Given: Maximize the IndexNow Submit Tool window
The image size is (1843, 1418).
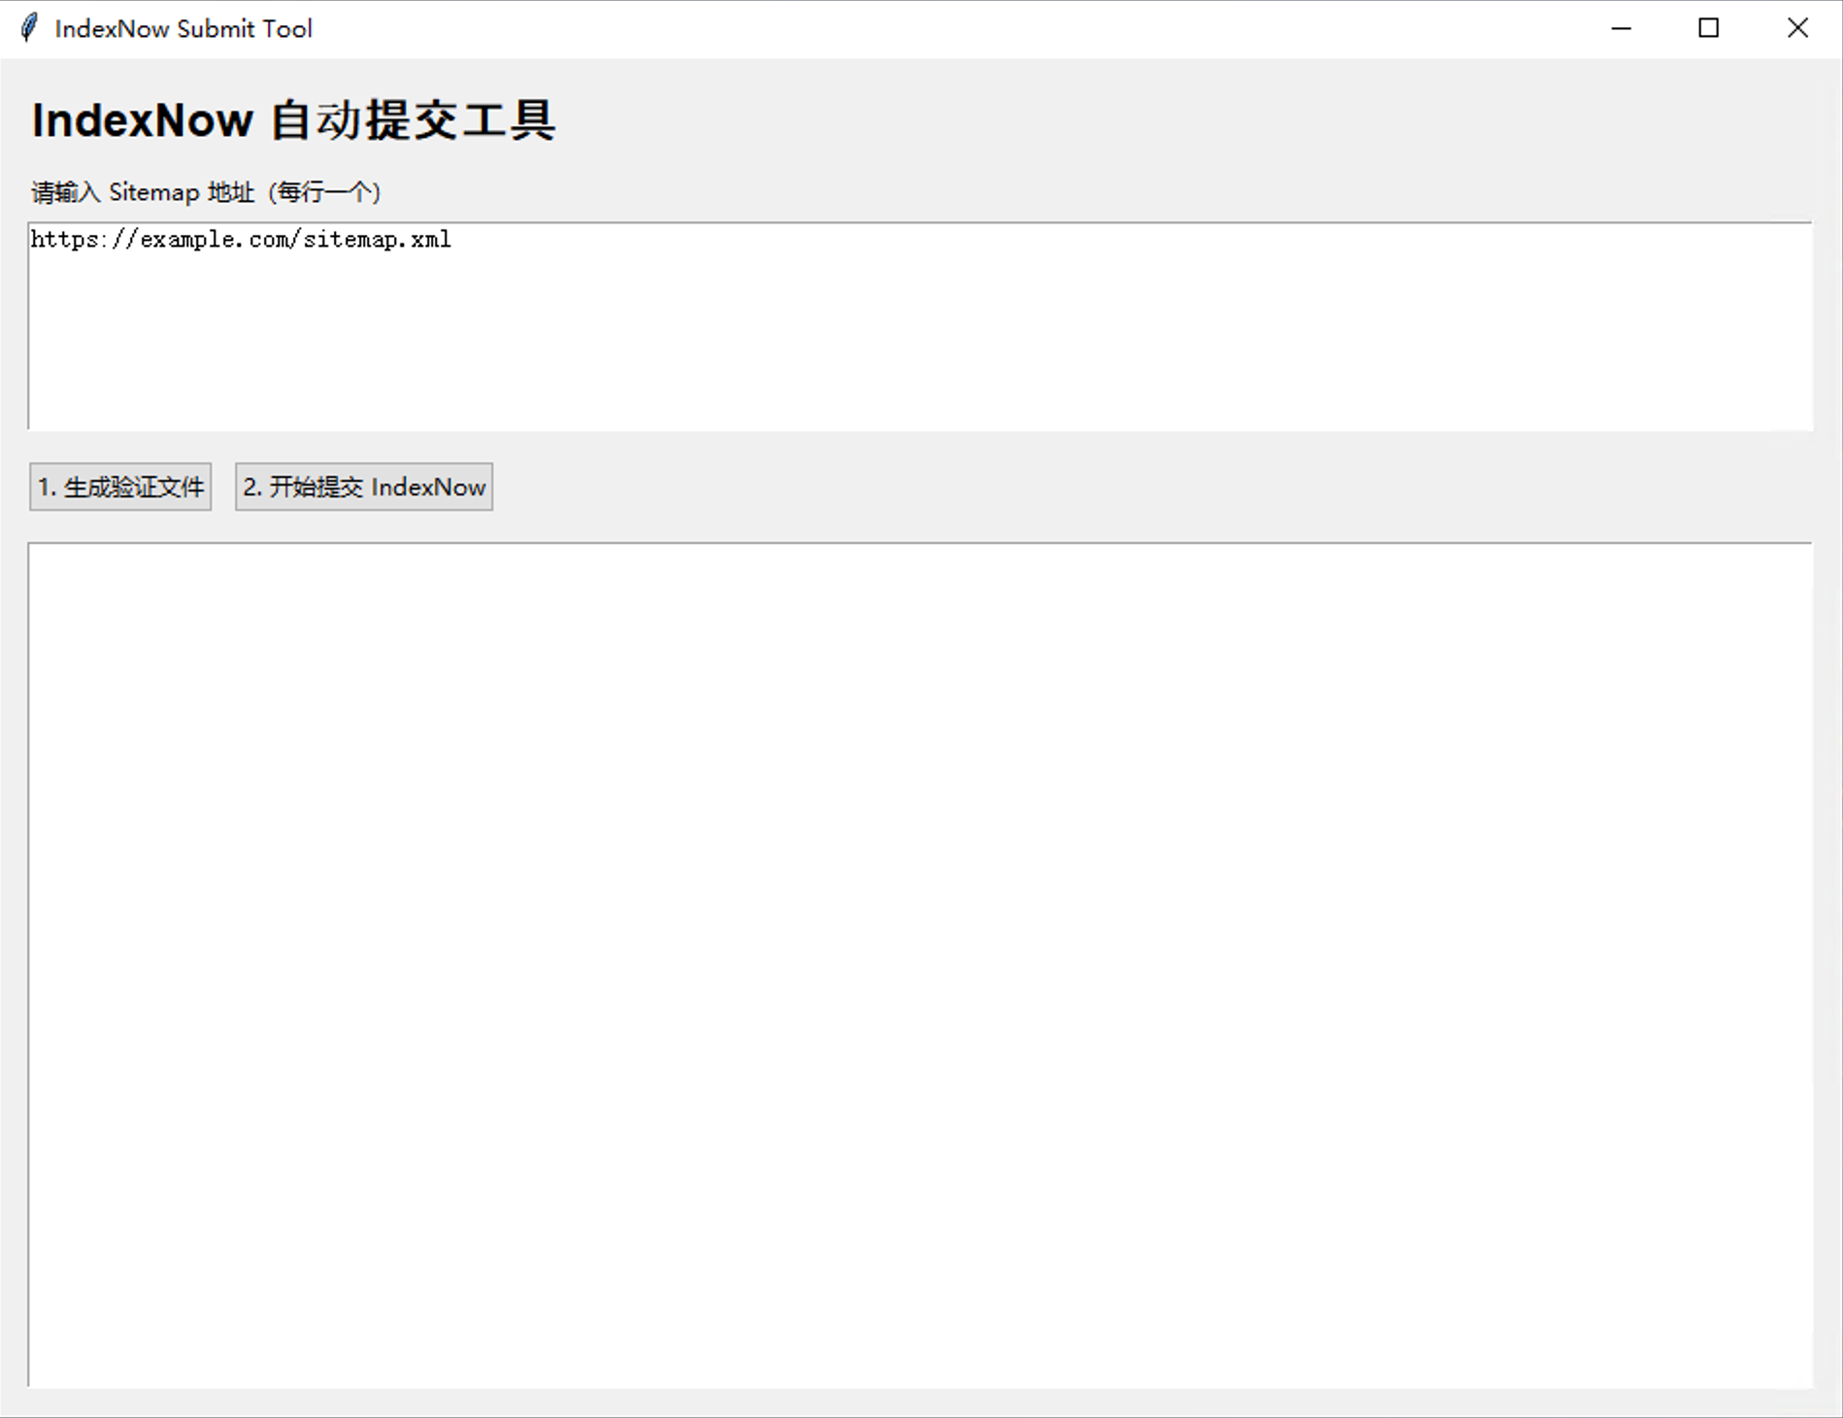Looking at the screenshot, I should coord(1709,28).
